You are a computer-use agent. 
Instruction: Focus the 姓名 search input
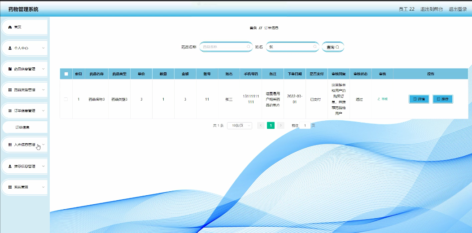pos(292,47)
